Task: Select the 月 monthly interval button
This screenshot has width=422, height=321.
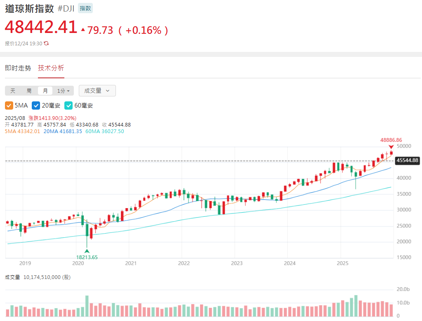Action: tap(45, 91)
